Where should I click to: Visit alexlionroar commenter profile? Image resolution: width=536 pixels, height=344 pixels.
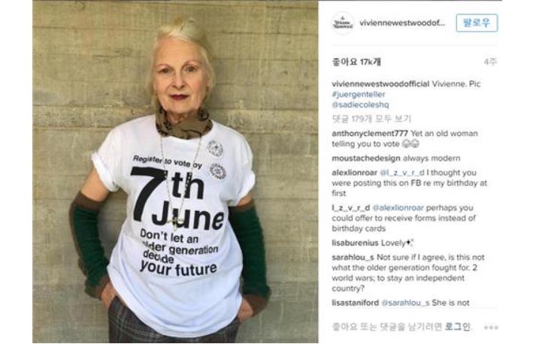[x=355, y=173]
